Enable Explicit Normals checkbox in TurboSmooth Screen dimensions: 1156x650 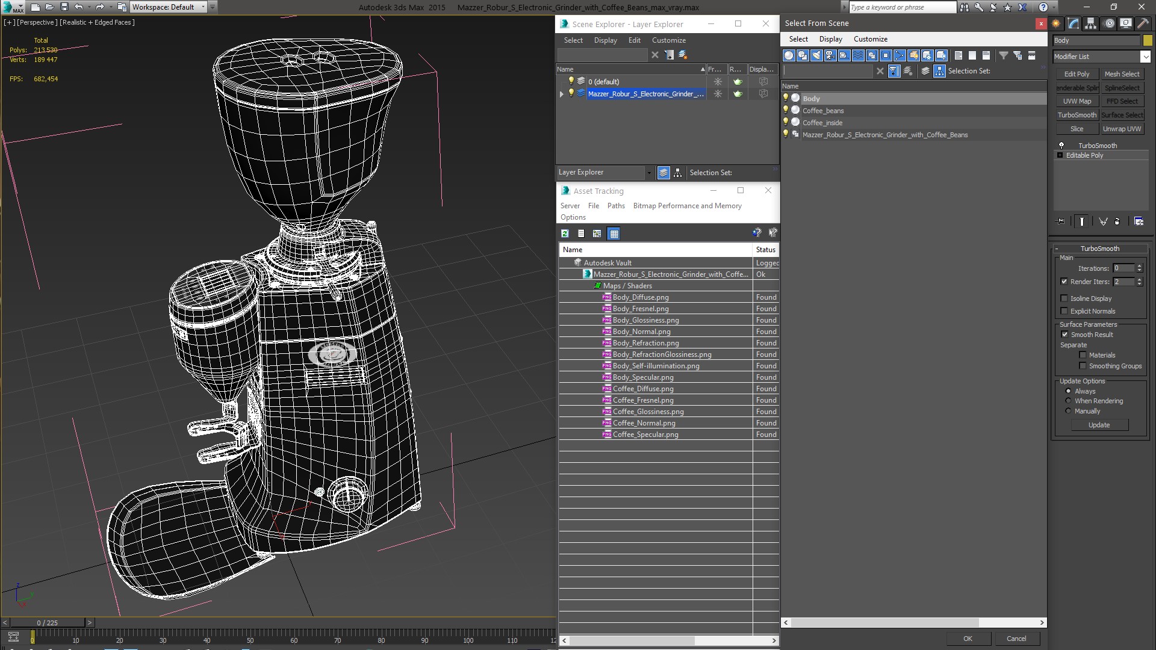[1064, 311]
